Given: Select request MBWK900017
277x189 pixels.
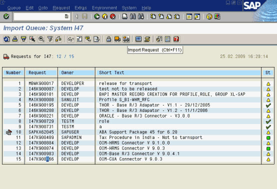Looking at the screenshot, I should click(x=41, y=83).
